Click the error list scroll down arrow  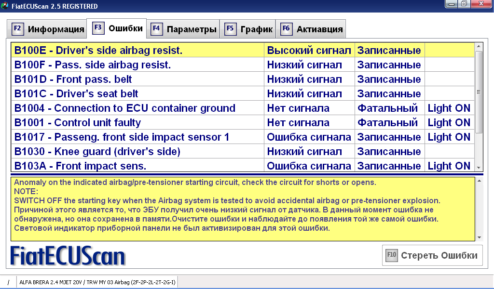click(479, 168)
